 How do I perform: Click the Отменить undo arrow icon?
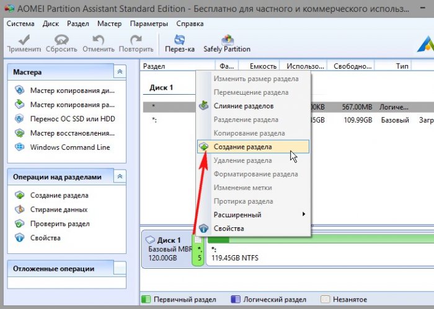click(x=98, y=40)
